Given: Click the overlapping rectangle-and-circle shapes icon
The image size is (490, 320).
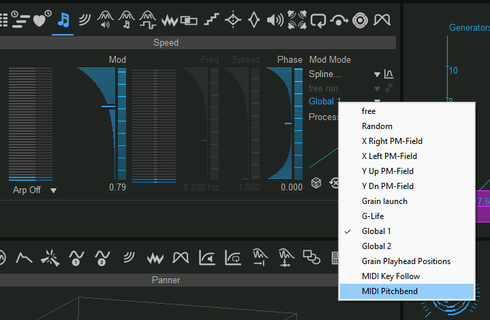Looking at the screenshot, I should 311,257.
